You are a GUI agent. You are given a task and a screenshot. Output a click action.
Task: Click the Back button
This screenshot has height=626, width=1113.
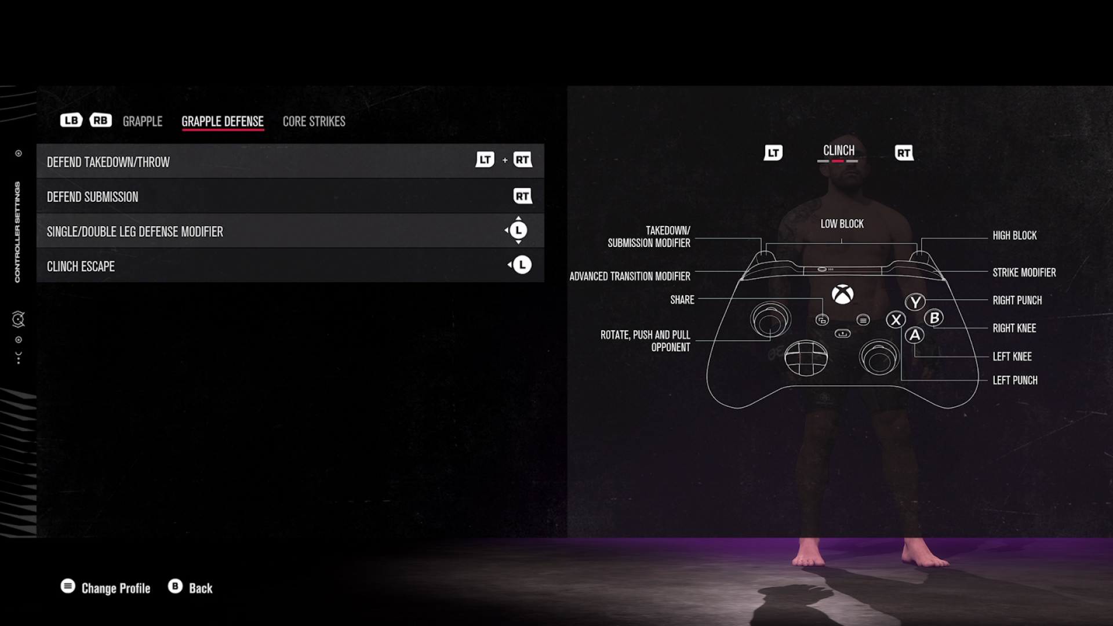point(190,588)
